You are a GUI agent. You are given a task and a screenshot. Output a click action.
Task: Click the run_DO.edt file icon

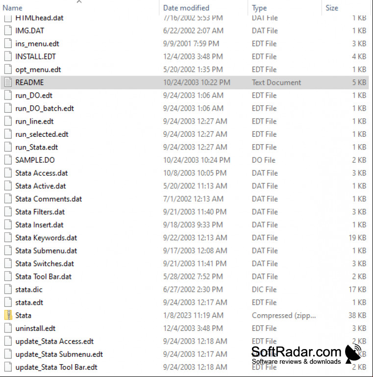pyautogui.click(x=8, y=95)
